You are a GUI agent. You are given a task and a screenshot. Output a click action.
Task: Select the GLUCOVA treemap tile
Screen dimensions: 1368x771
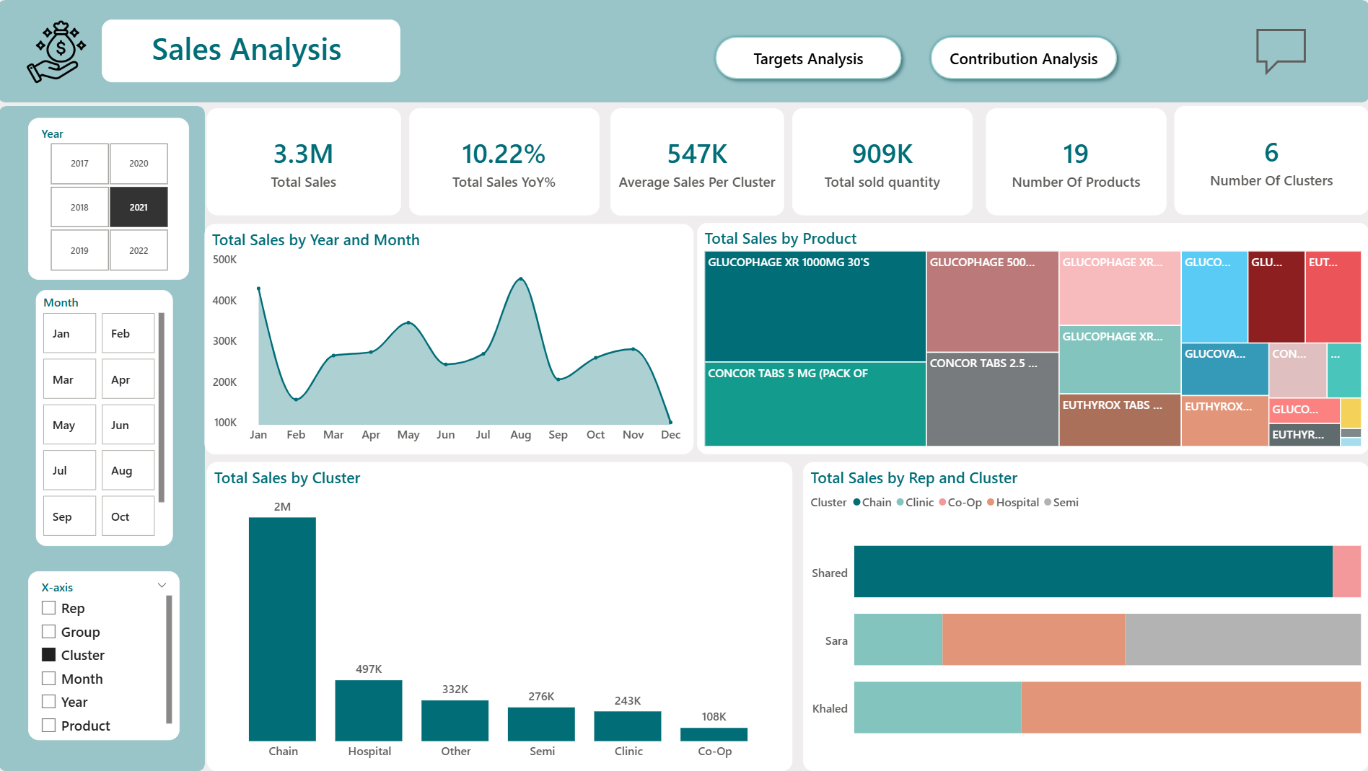click(1225, 369)
